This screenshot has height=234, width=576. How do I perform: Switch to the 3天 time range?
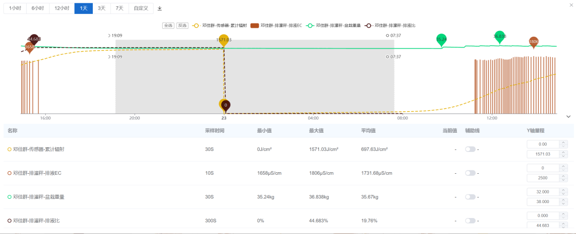click(102, 9)
